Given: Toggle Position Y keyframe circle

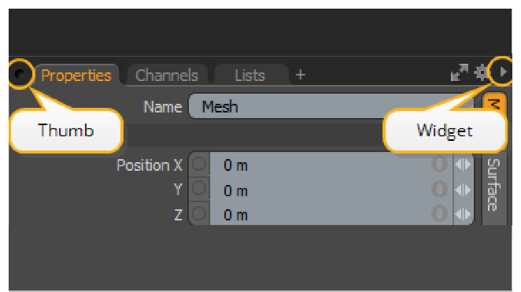Looking at the screenshot, I should pyautogui.click(x=199, y=188).
